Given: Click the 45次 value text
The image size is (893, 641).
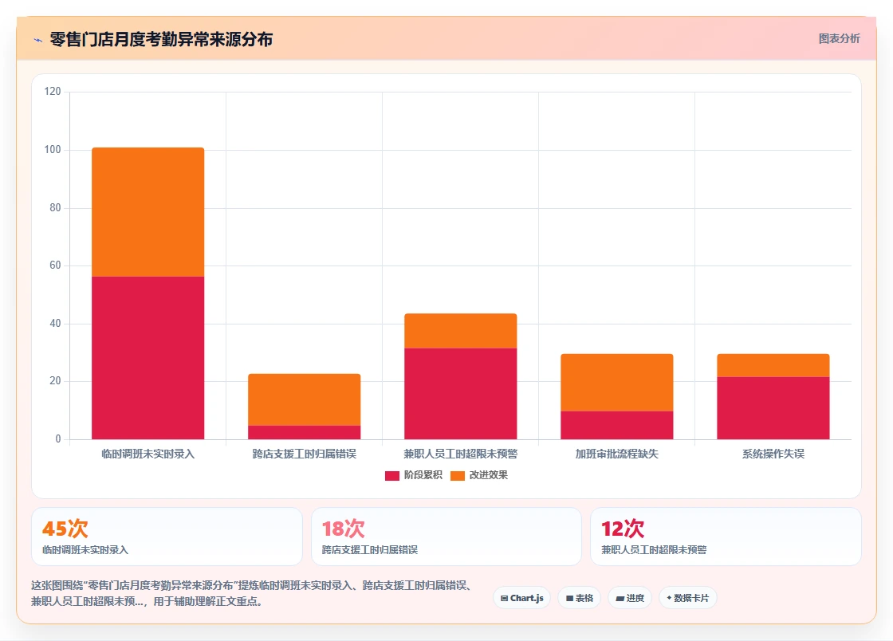Looking at the screenshot, I should [65, 529].
